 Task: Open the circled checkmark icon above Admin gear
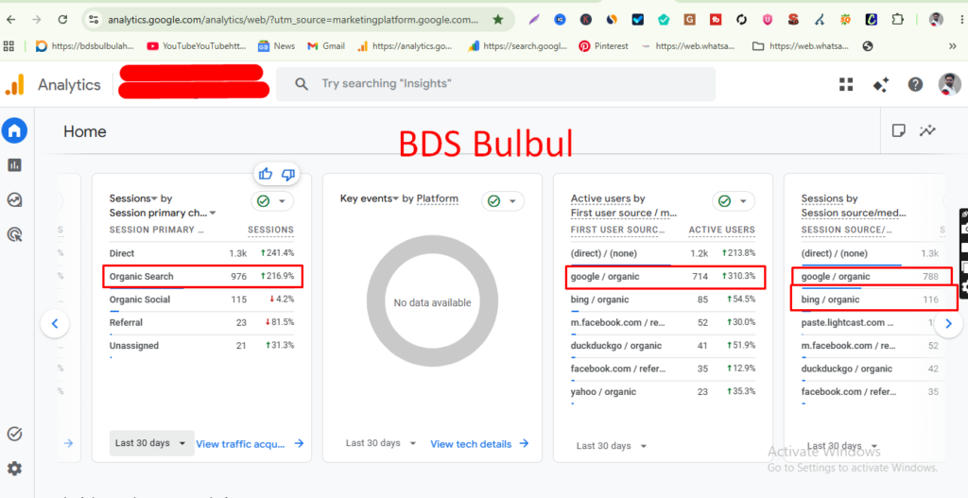pos(14,434)
